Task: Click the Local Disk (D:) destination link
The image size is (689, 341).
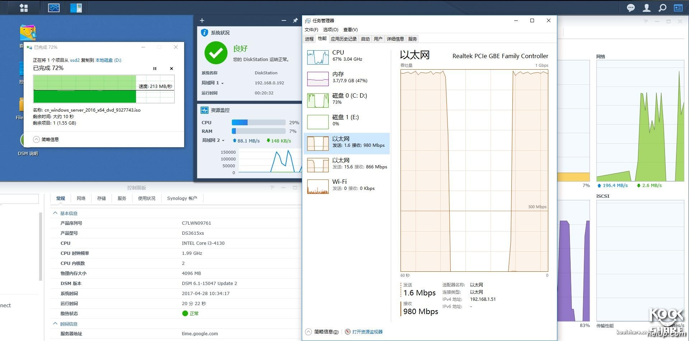Action: (x=108, y=60)
